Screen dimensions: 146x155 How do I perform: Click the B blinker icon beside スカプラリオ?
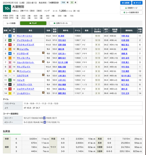(43, 75)
